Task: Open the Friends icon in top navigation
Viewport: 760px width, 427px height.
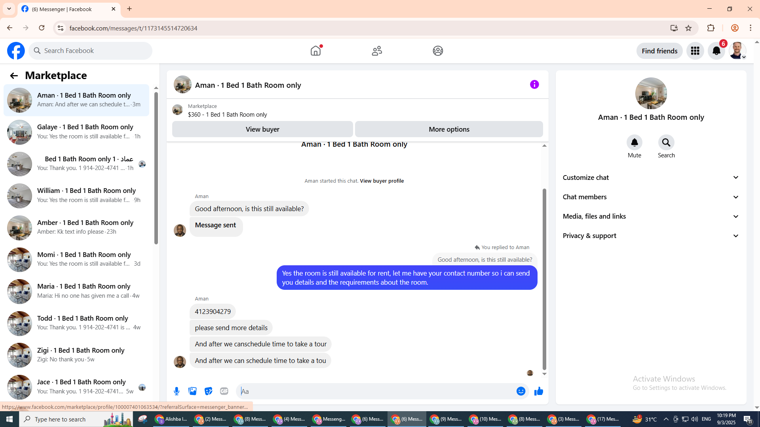Action: tap(377, 51)
